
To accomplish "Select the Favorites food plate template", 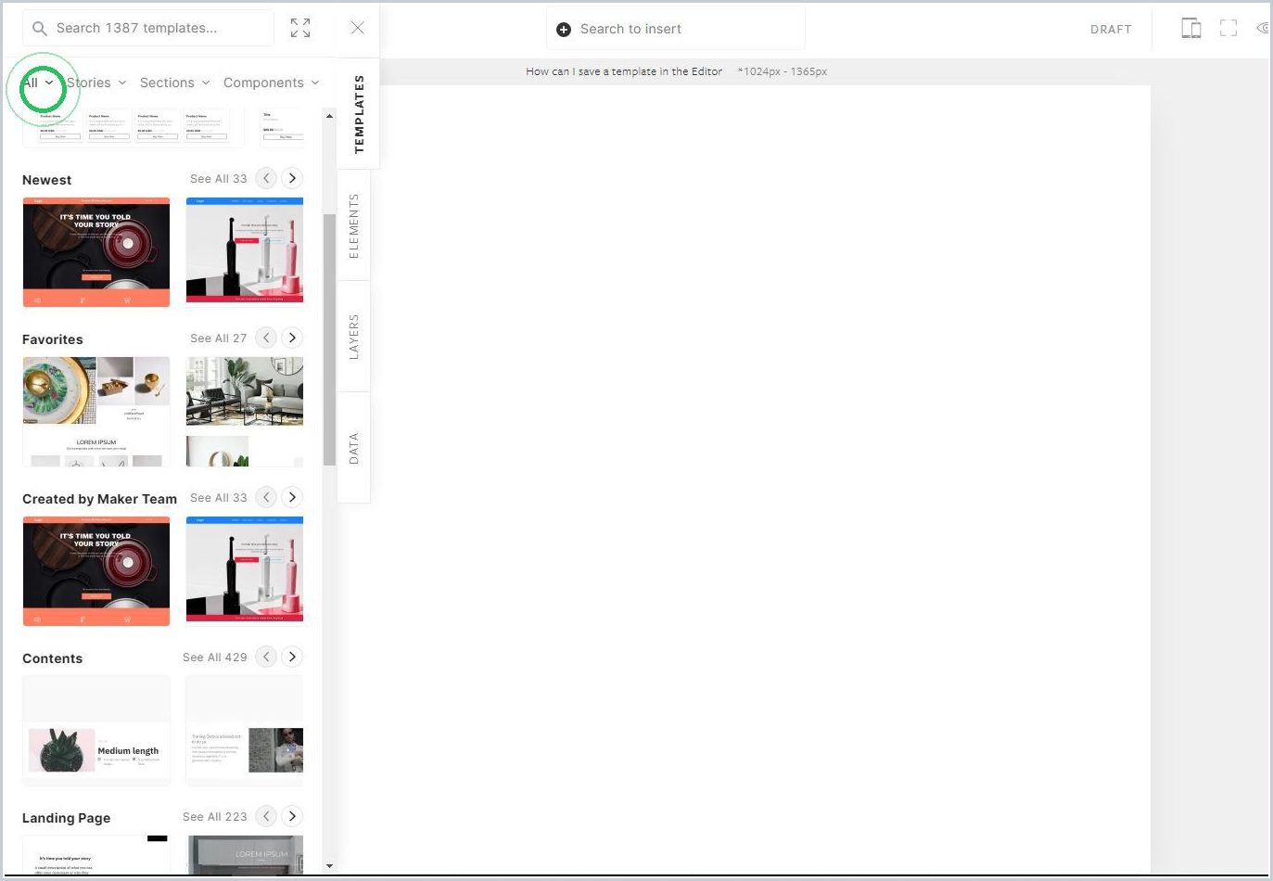I will (96, 412).
